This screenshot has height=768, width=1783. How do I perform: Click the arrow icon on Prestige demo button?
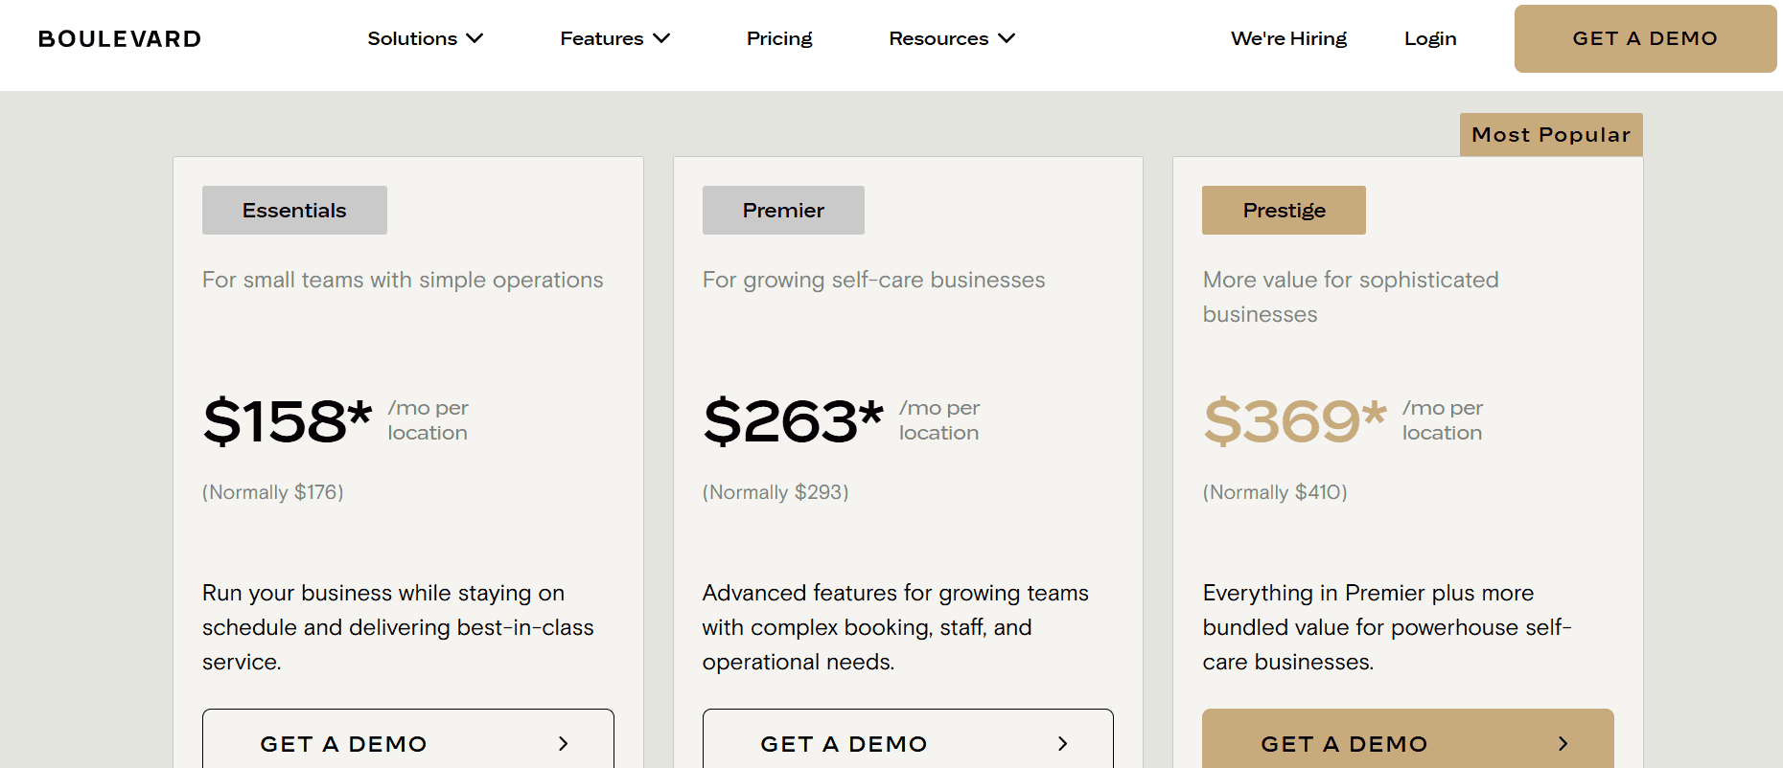tap(1563, 744)
